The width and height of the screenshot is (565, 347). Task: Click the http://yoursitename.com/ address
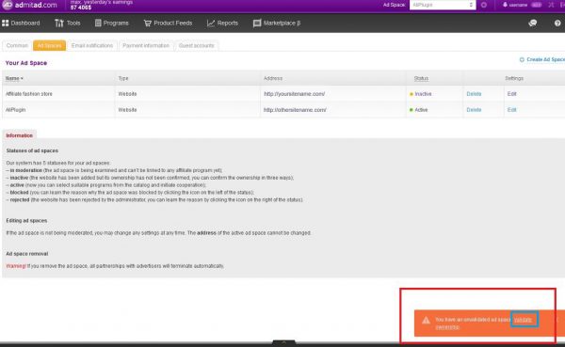295,94
